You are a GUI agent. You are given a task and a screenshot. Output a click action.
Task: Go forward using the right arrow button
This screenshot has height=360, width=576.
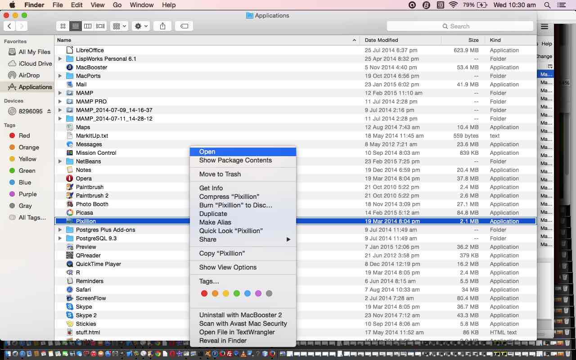click(x=22, y=26)
